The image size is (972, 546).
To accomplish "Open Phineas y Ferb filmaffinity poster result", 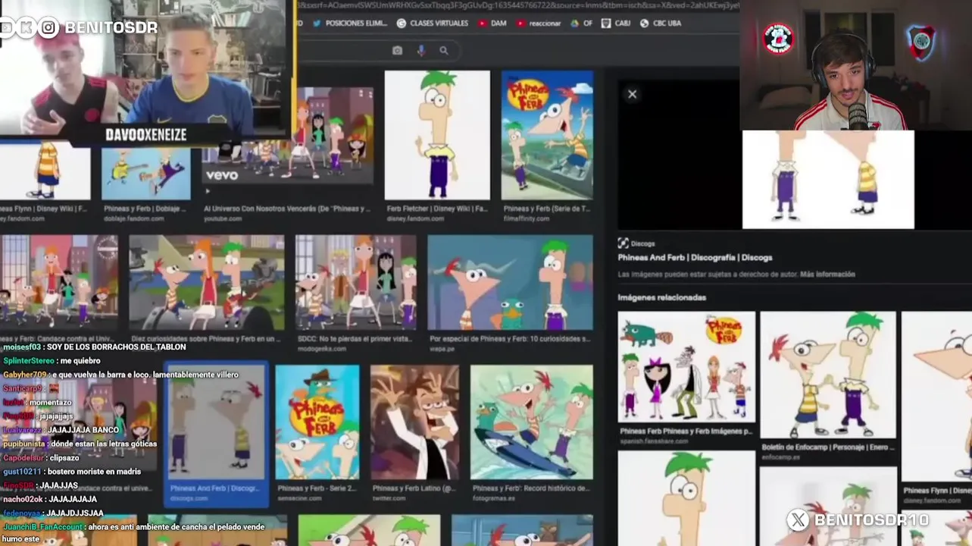I will click(547, 135).
